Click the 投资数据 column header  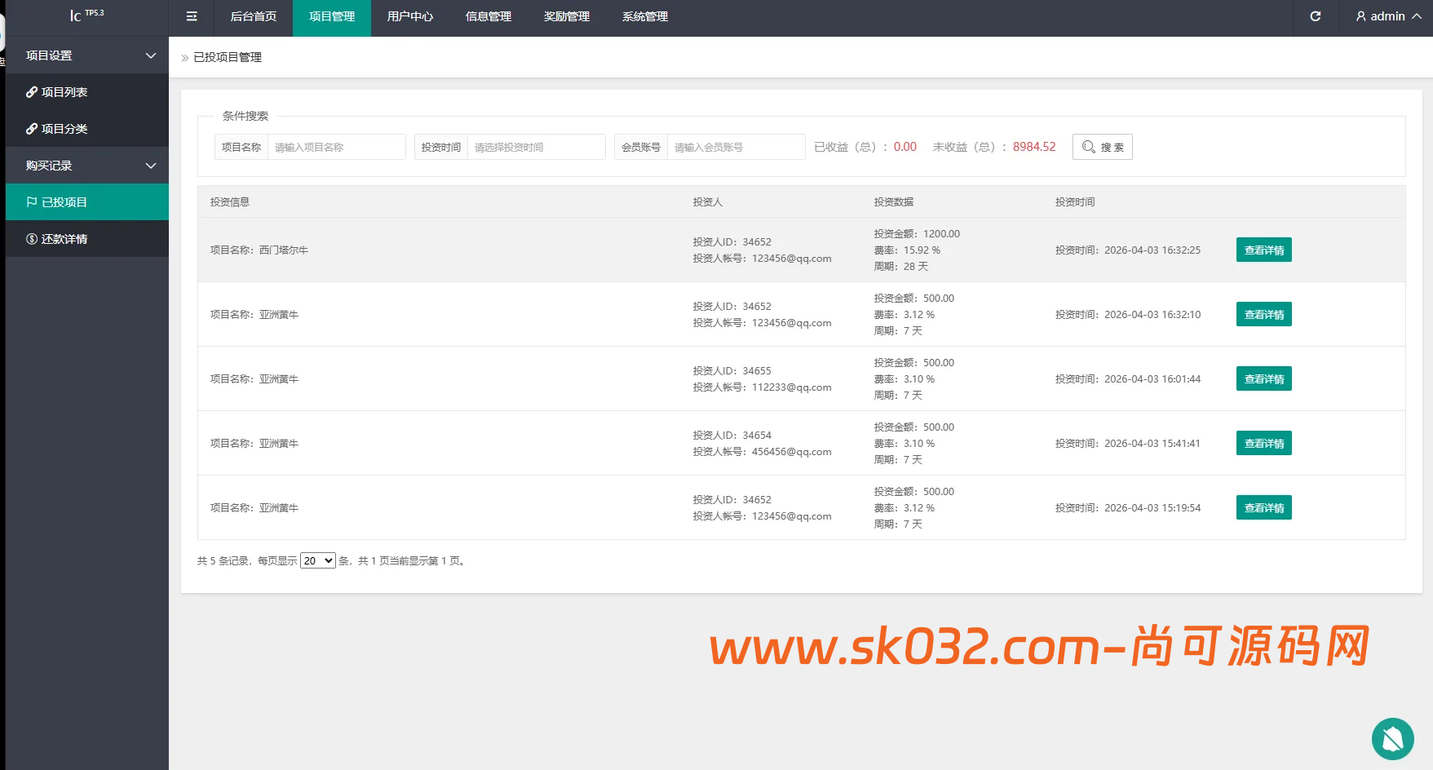click(894, 202)
